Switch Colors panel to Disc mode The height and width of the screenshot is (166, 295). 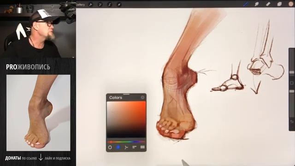pyautogui.click(x=110, y=147)
